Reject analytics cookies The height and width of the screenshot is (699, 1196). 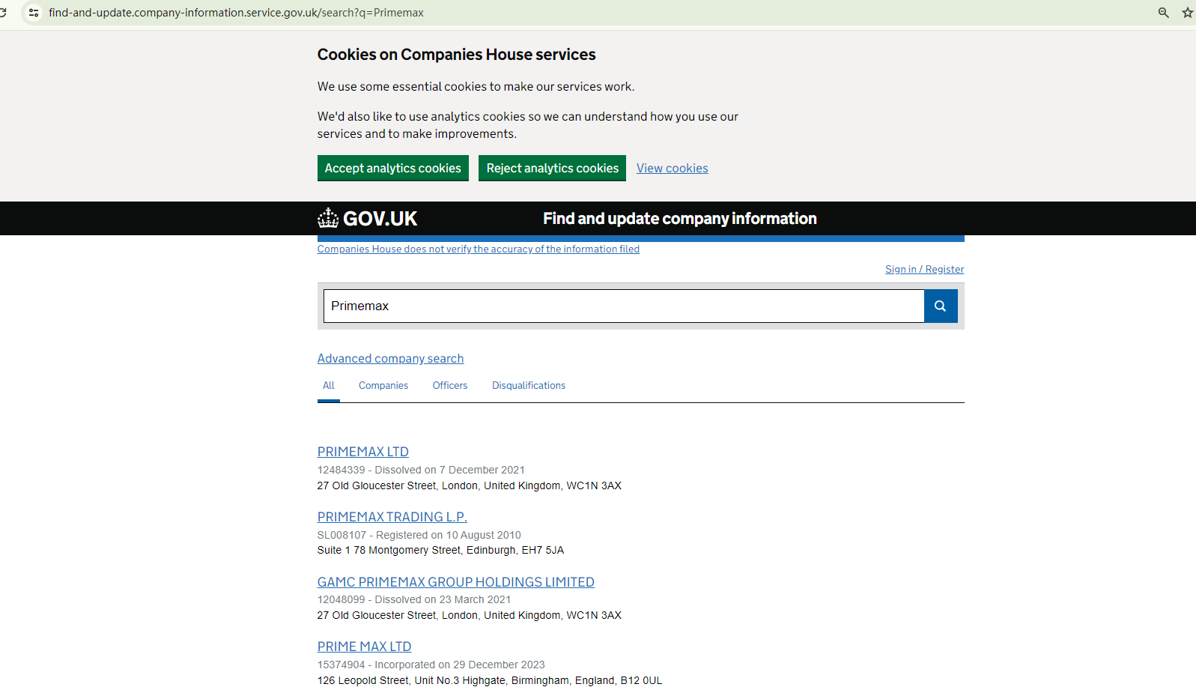point(553,168)
